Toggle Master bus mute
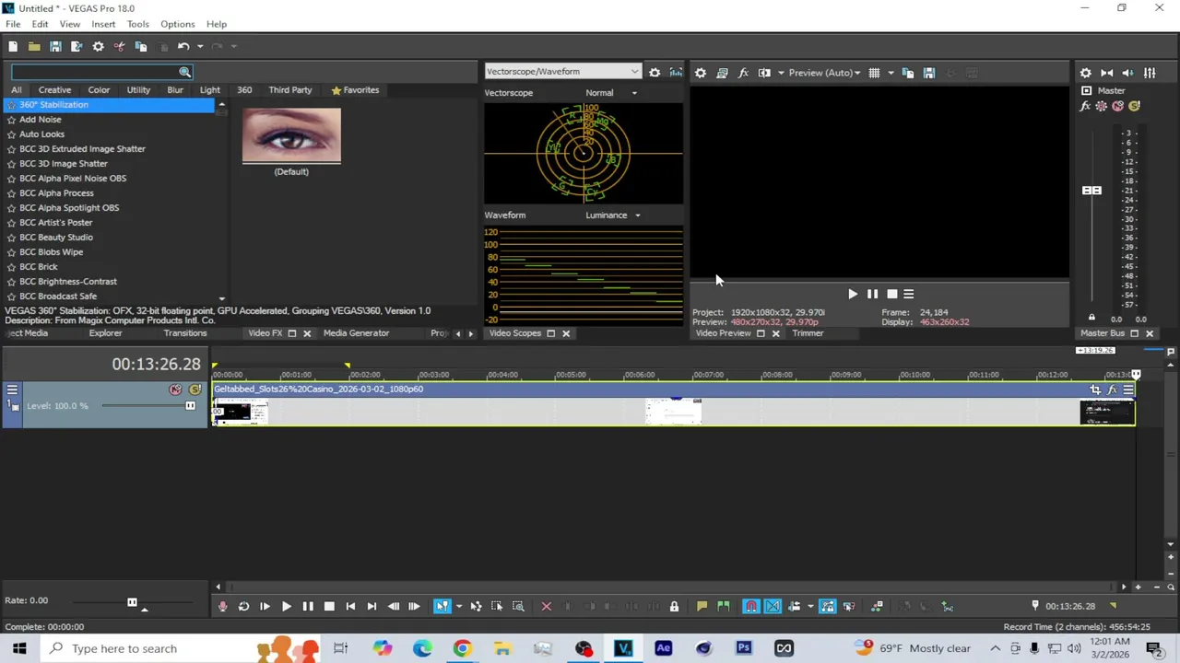This screenshot has height=663, width=1180. [1118, 106]
